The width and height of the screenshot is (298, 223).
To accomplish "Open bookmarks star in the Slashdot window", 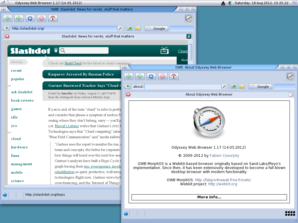I will [x=138, y=28].
